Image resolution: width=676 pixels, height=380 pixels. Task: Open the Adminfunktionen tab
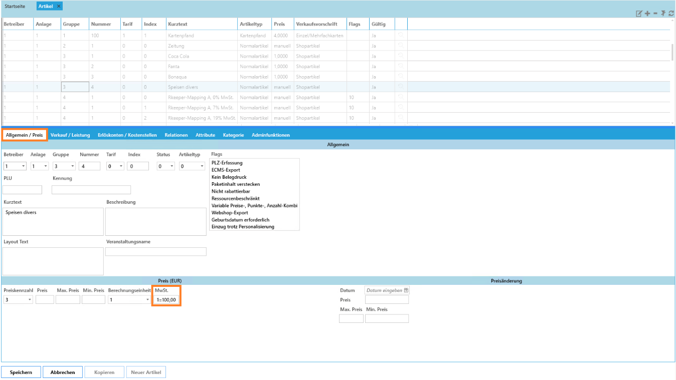pyautogui.click(x=271, y=135)
